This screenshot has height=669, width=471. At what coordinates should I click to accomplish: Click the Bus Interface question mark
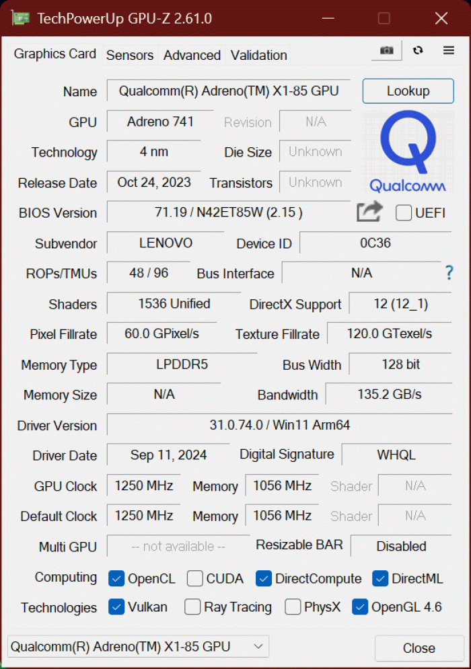(449, 272)
